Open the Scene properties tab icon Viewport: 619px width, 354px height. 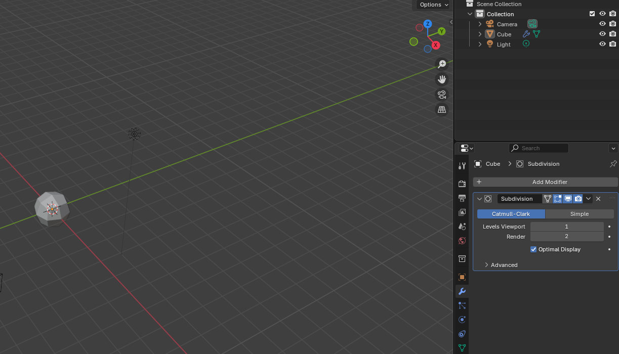462,227
